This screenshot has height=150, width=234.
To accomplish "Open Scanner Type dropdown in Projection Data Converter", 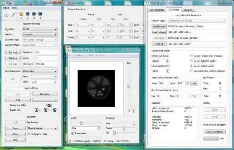I will point(197,21).
